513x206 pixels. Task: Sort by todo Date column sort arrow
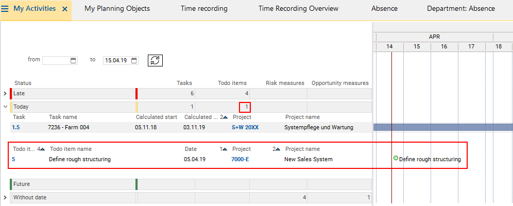tap(225, 149)
